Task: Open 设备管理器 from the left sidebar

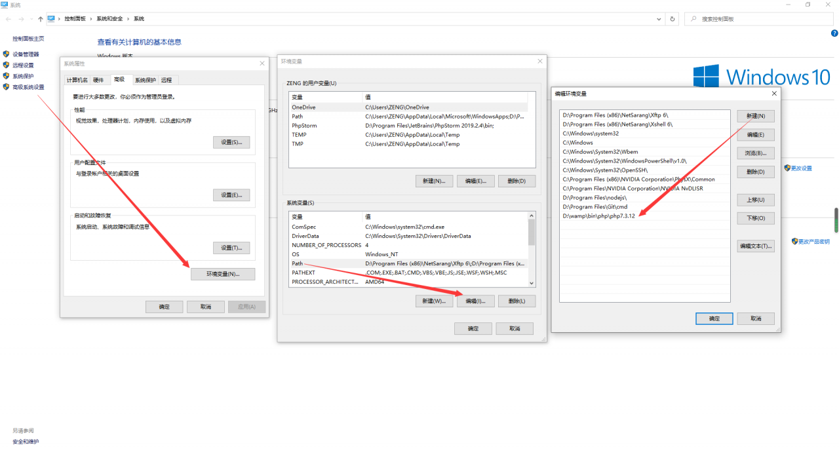Action: pos(26,54)
